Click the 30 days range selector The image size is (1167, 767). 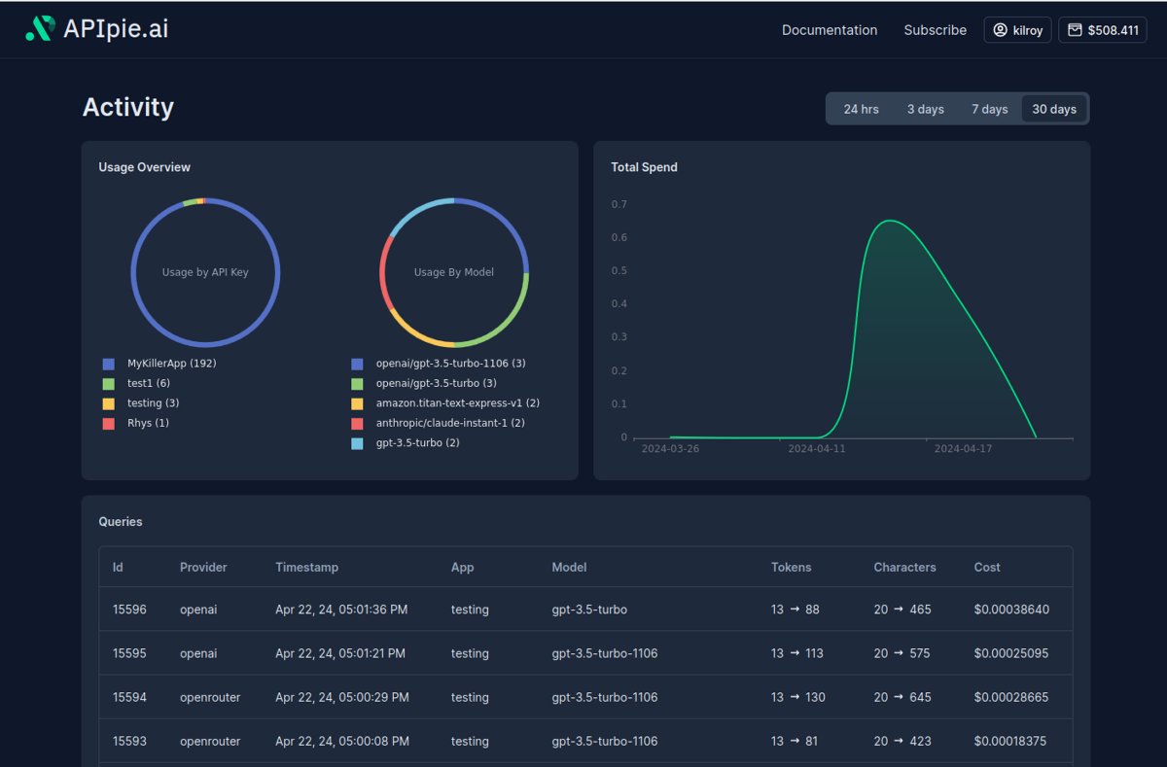1054,109
